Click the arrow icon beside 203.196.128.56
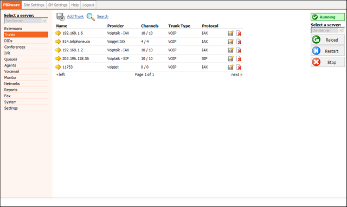Viewport: 347px width, 207px height. click(x=58, y=58)
